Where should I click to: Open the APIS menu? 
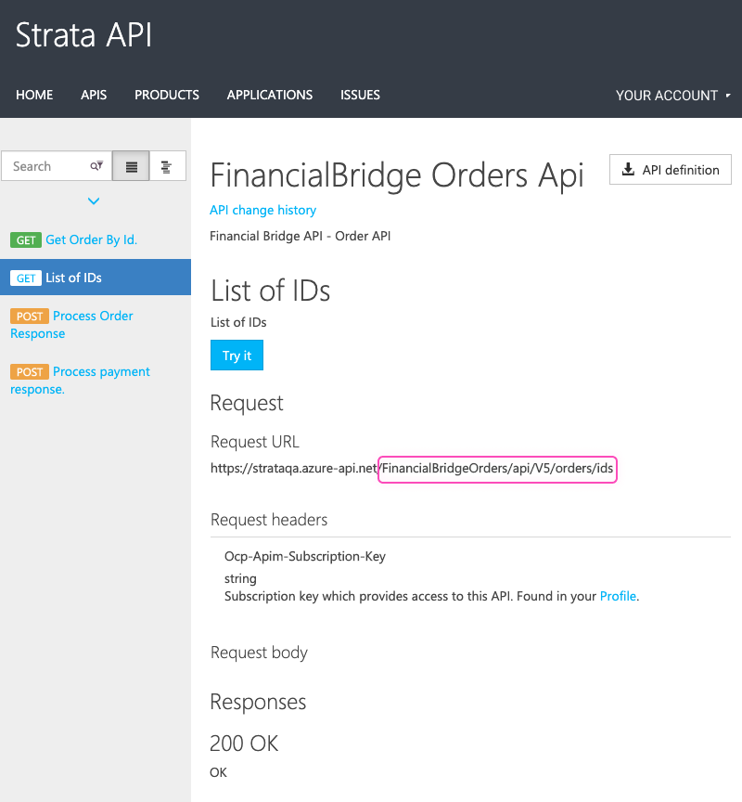click(x=94, y=95)
